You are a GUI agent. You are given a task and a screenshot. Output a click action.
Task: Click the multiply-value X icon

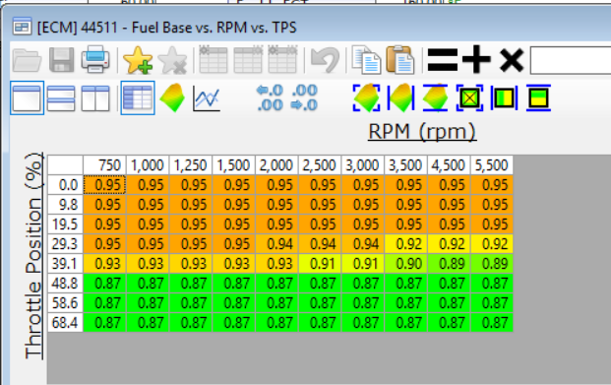[512, 60]
